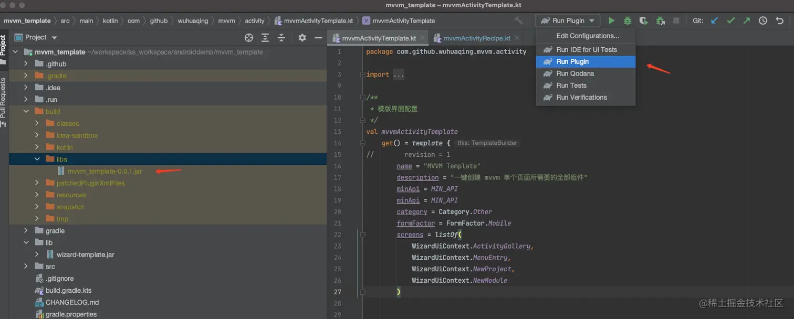Open Pull Requests side tool window
Screen dimensions: 794x319
pos(4,102)
